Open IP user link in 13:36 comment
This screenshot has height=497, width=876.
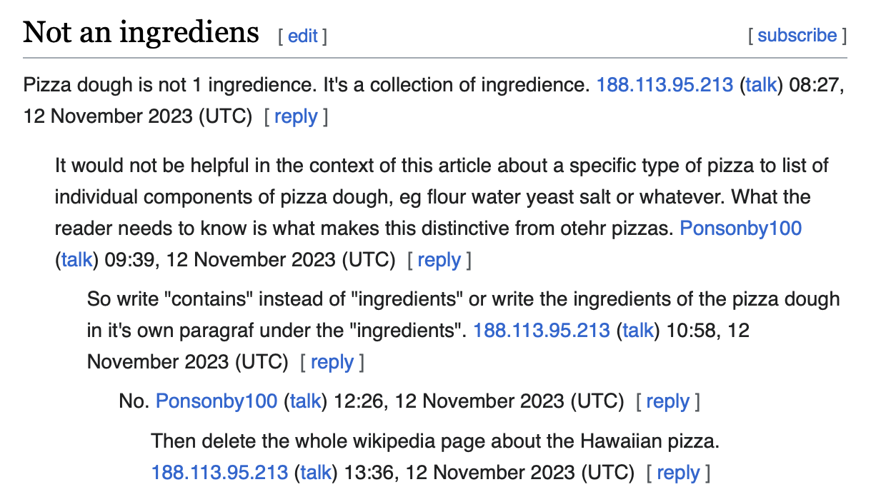click(219, 472)
